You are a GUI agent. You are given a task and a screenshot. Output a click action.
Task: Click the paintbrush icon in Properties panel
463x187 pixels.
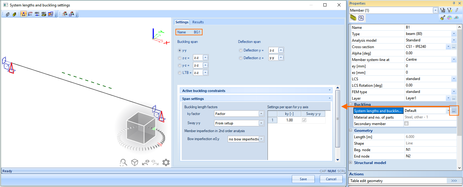tap(442, 18)
